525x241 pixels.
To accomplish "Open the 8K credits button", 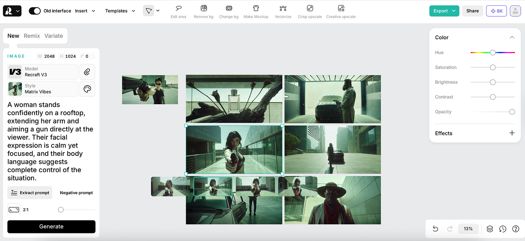I will 497,11.
